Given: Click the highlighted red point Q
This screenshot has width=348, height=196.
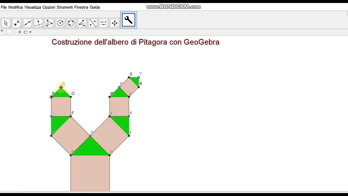Looking at the screenshot, I should coord(61,87).
